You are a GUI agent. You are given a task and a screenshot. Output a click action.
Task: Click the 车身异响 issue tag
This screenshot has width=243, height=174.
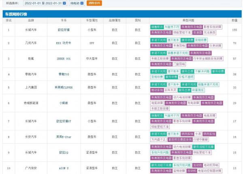(x=179, y=46)
